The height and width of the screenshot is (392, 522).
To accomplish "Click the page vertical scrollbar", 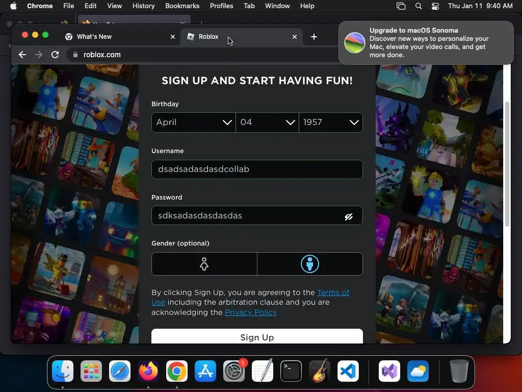I will point(507,164).
